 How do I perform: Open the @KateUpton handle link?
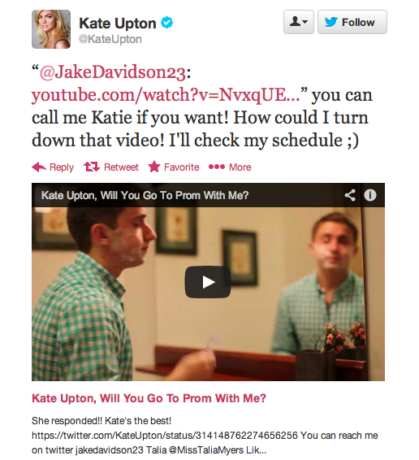[110, 39]
